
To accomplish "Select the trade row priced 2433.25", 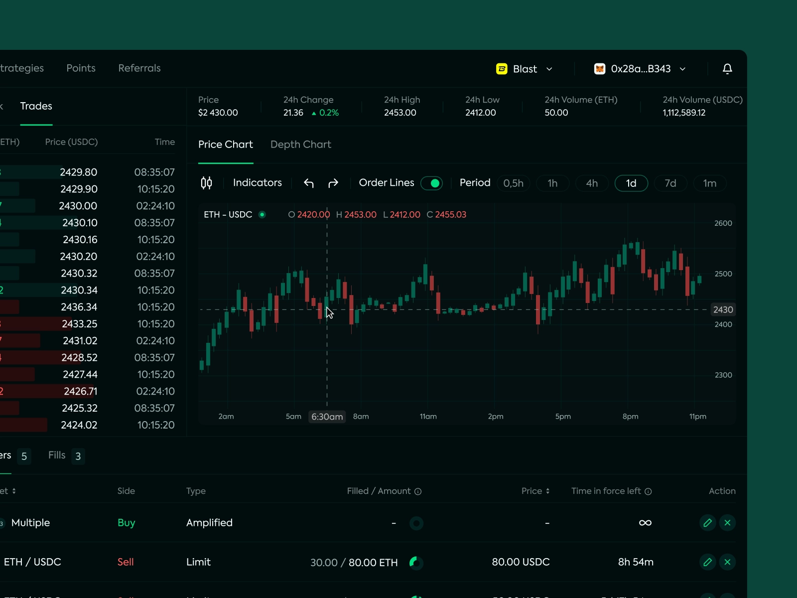I will click(x=87, y=324).
